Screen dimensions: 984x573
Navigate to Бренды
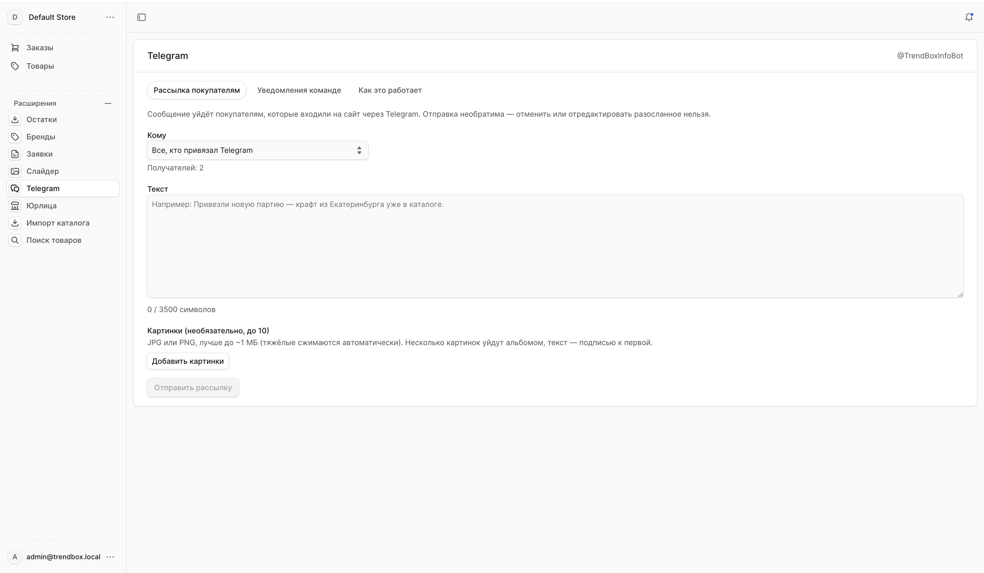point(63,136)
